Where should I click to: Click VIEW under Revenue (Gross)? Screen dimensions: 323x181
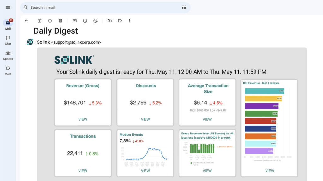[83, 119]
